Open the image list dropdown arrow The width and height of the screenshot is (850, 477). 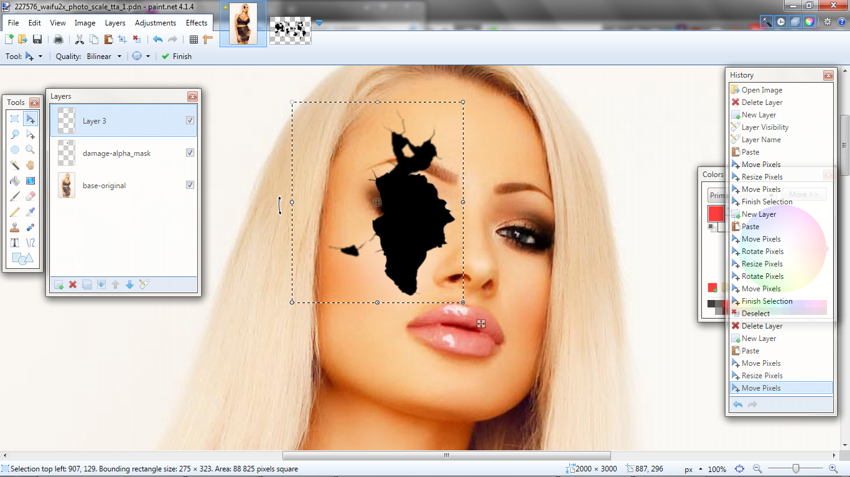pos(319,23)
